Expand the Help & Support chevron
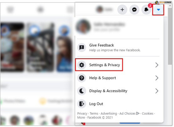The height and width of the screenshot is (127, 174). (157, 78)
